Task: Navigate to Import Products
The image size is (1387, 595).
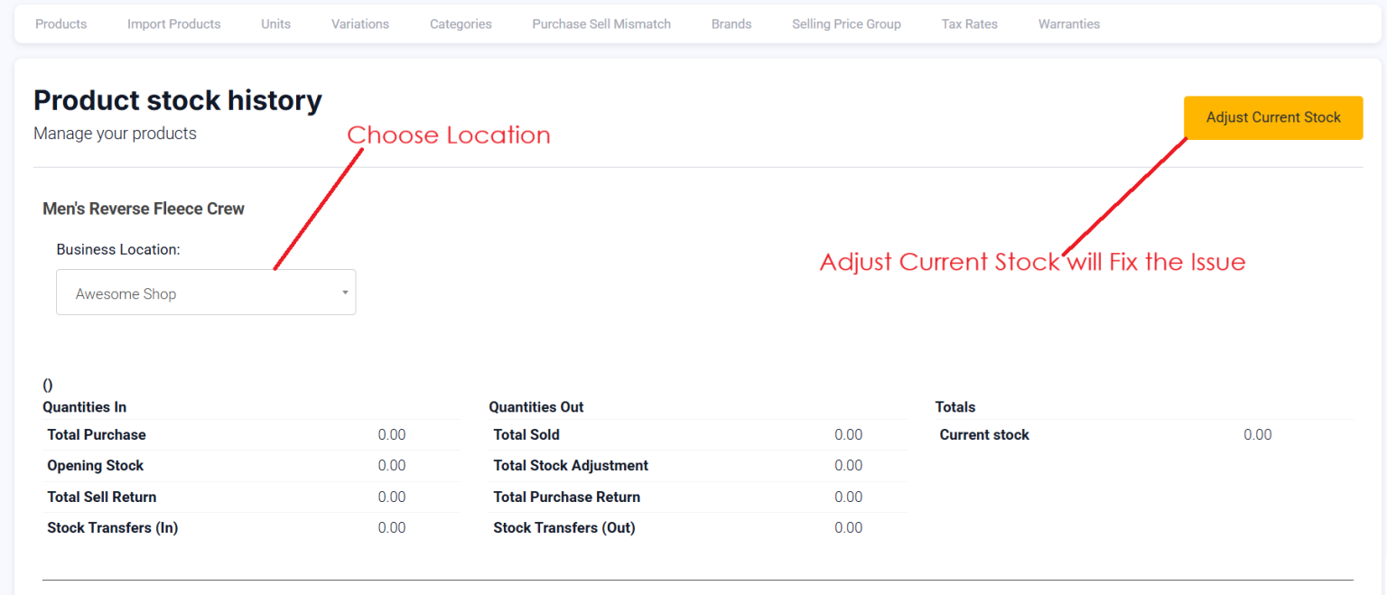Action: point(173,23)
